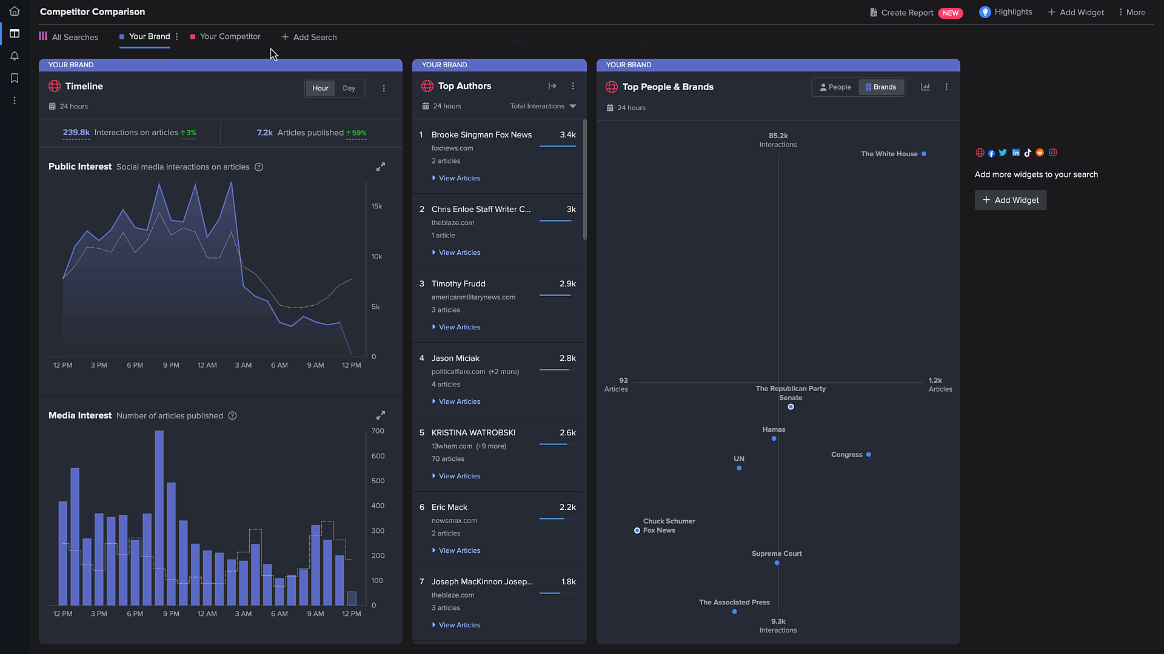Open the Your Brand search options menu
The width and height of the screenshot is (1164, 654).
[x=176, y=36]
